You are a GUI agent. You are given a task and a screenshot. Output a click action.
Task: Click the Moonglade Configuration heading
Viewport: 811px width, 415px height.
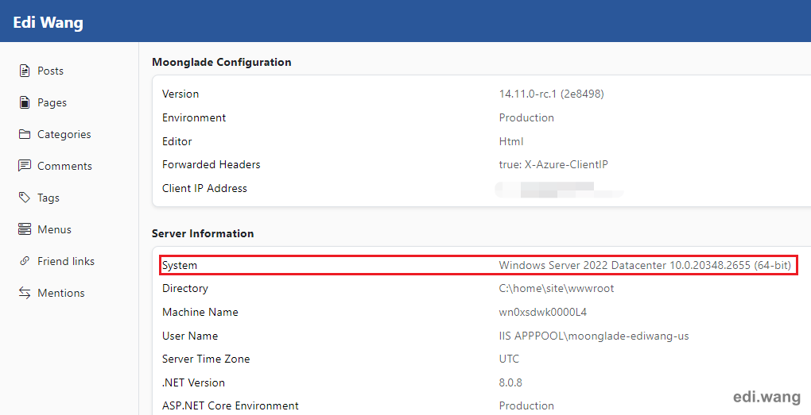221,62
